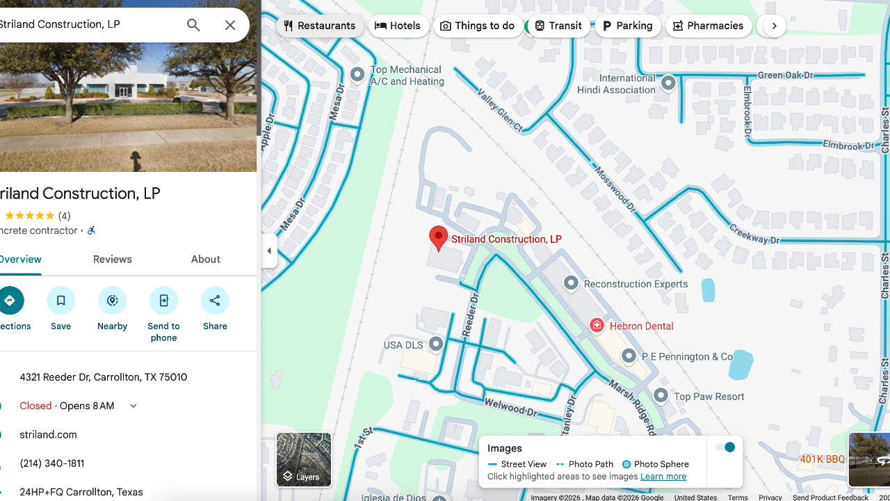This screenshot has height=501, width=890.
Task: Click the (4) reviews count
Action: [x=64, y=216]
